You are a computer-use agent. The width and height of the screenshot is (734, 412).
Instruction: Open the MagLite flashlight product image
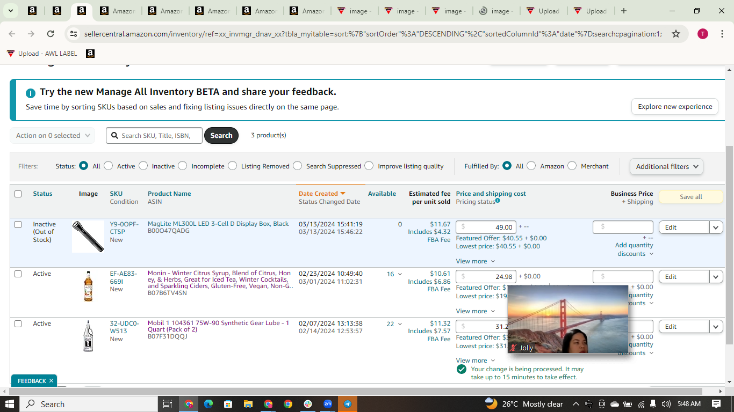[x=88, y=237]
